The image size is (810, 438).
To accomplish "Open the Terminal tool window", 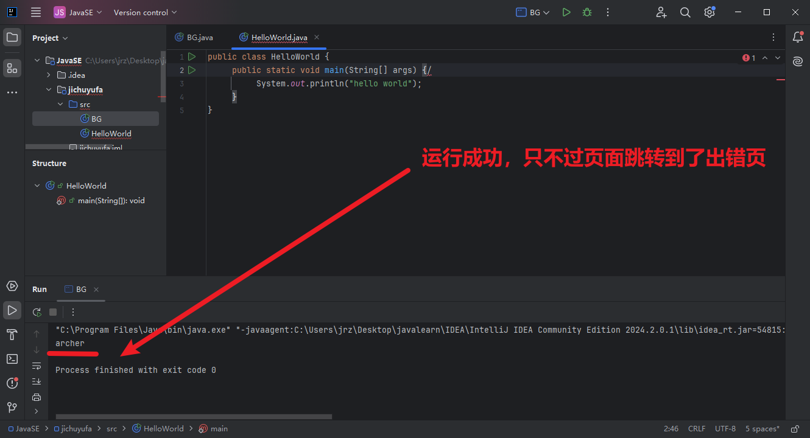I will tap(12, 359).
